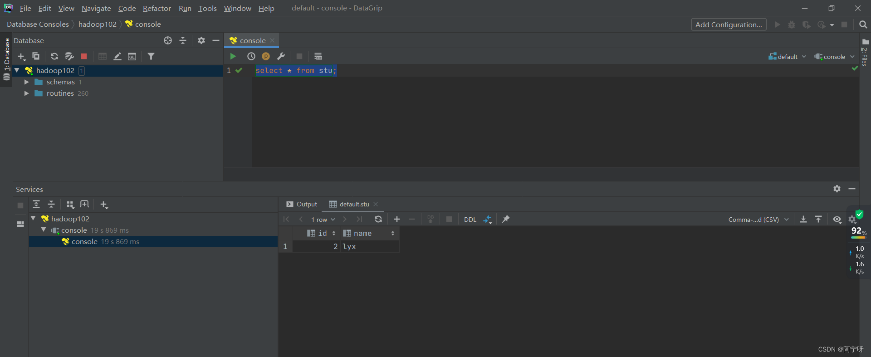
Task: Expand the schemas folder
Action: pyautogui.click(x=26, y=82)
